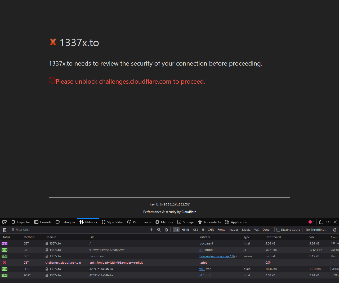This screenshot has height=283, width=339.
Task: Open the No Throttling dropdown
Action: [x=316, y=230]
